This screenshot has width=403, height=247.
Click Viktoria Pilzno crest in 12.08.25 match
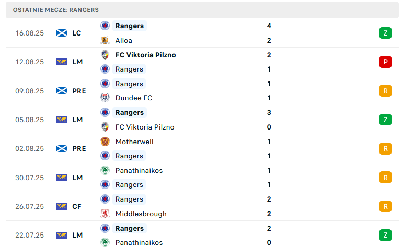coord(105,55)
